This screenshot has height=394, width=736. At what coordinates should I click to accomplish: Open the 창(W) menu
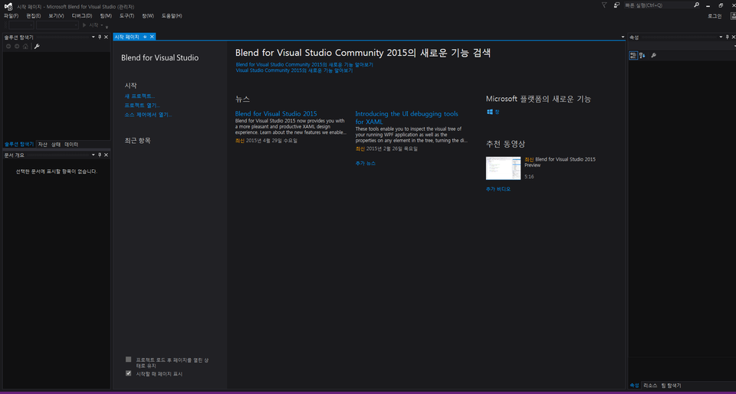point(148,16)
